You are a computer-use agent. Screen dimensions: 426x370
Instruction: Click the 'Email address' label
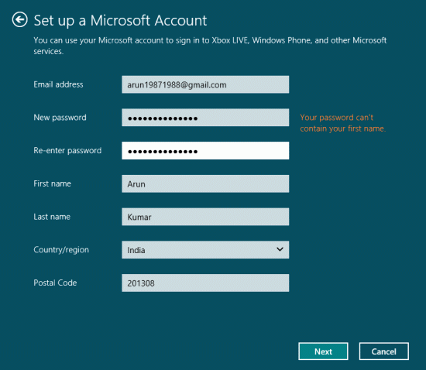[58, 84]
